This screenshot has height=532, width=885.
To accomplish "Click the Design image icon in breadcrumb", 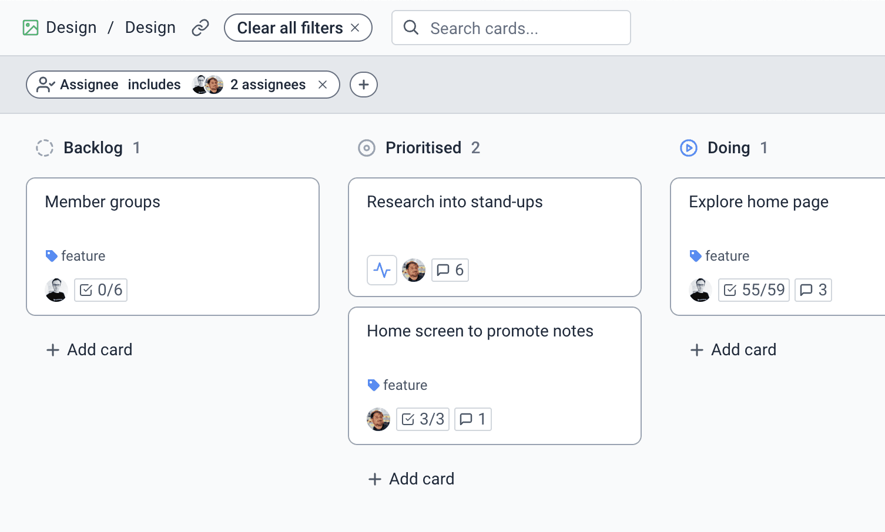I will [x=31, y=28].
